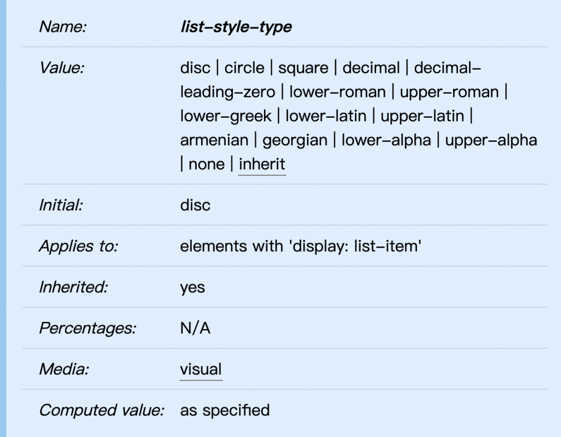Click the 'disc' value in Initial row
The width and height of the screenshot is (561, 437).
click(x=195, y=205)
